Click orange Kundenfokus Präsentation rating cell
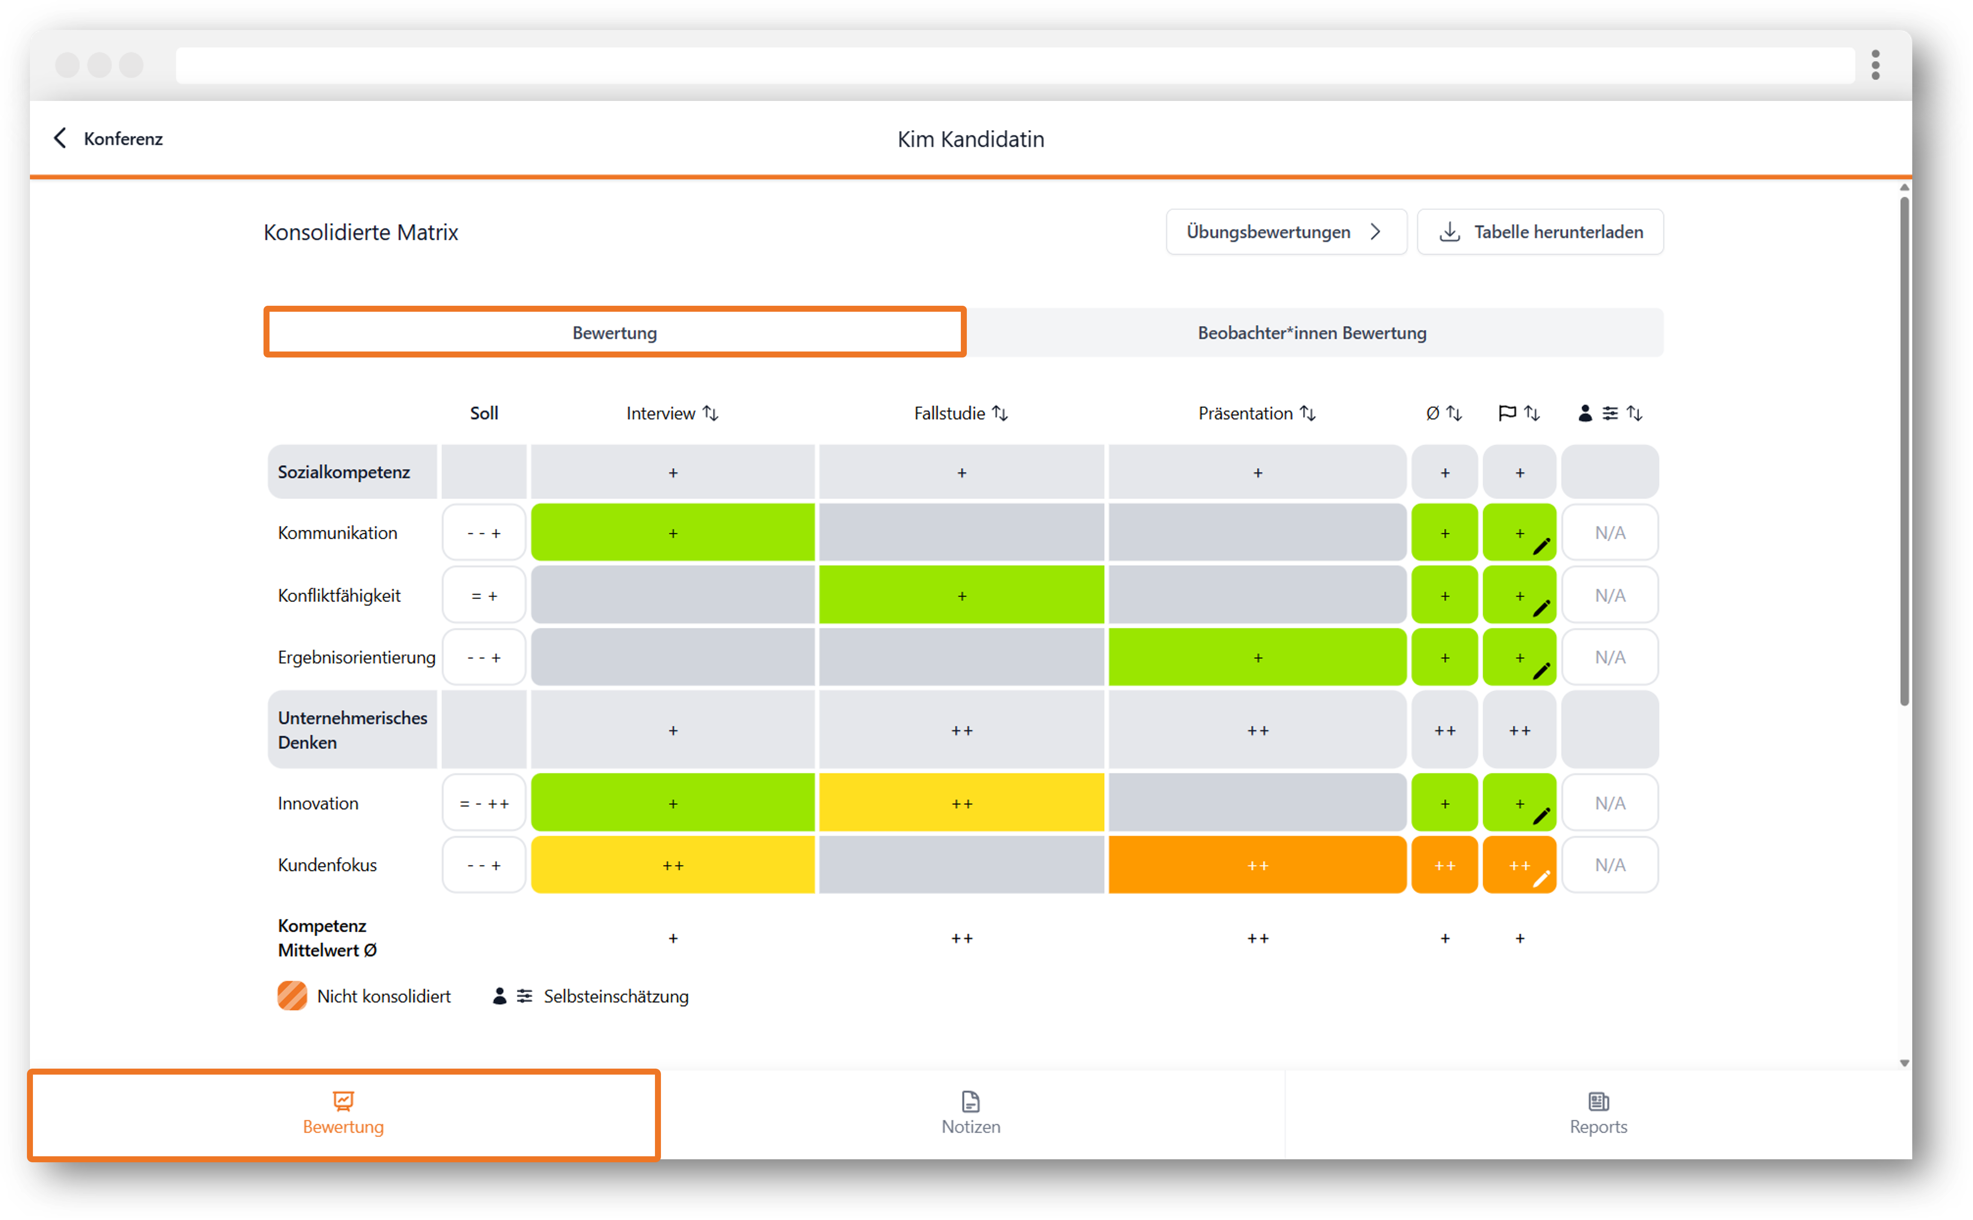The height and width of the screenshot is (1220, 1973). [1257, 866]
